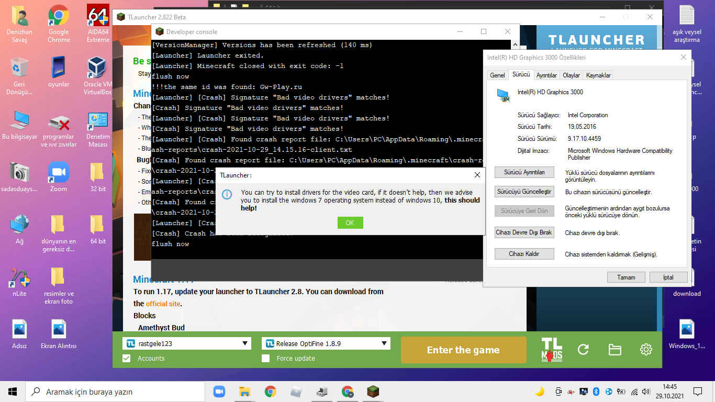Viewport: 715px width, 402px height.
Task: Select the Bu bilgisayar desktop icon
Action: (x=19, y=126)
